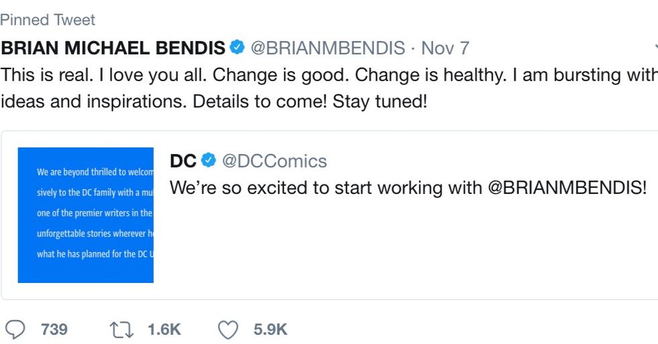
Task: Open the blue quoted tweet image thumbnail
Action: click(x=86, y=215)
